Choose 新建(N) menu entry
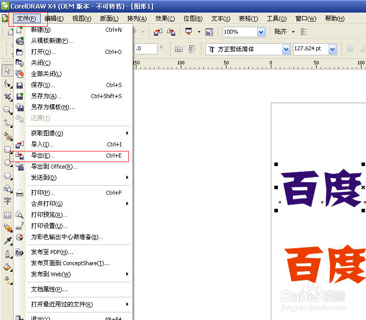The height and width of the screenshot is (320, 366). click(73, 30)
